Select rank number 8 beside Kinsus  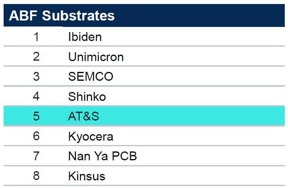36,176
